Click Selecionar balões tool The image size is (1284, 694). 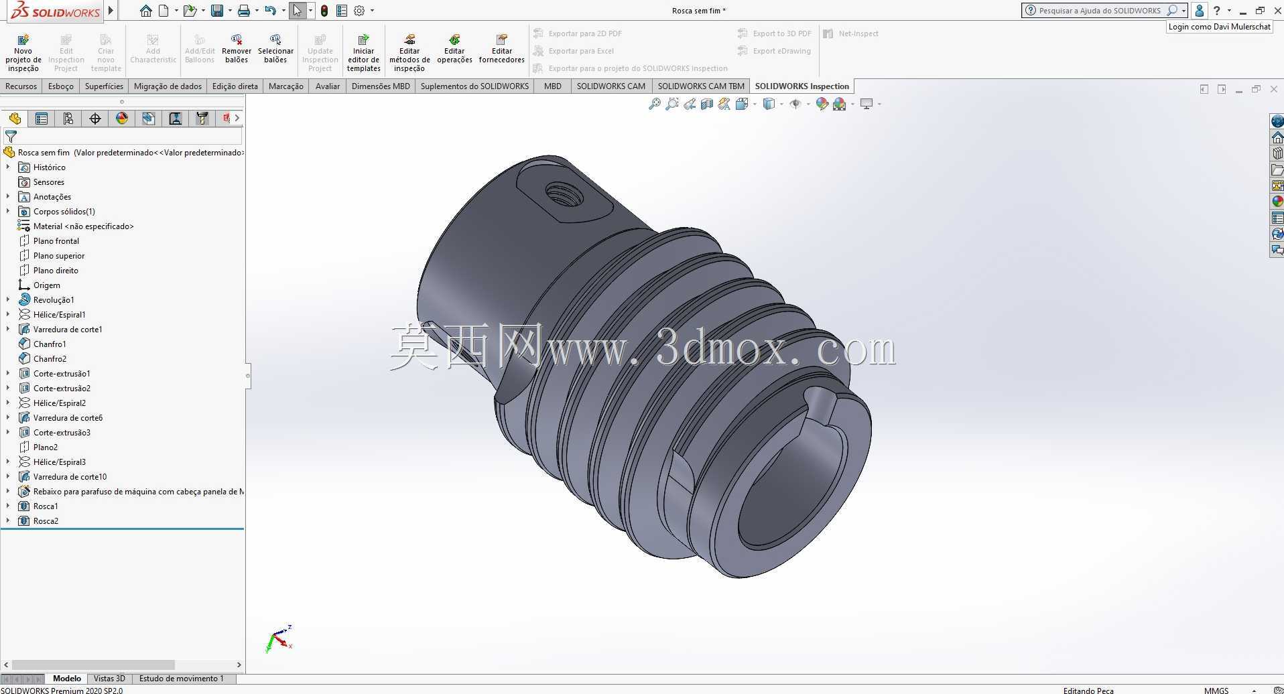pos(275,50)
